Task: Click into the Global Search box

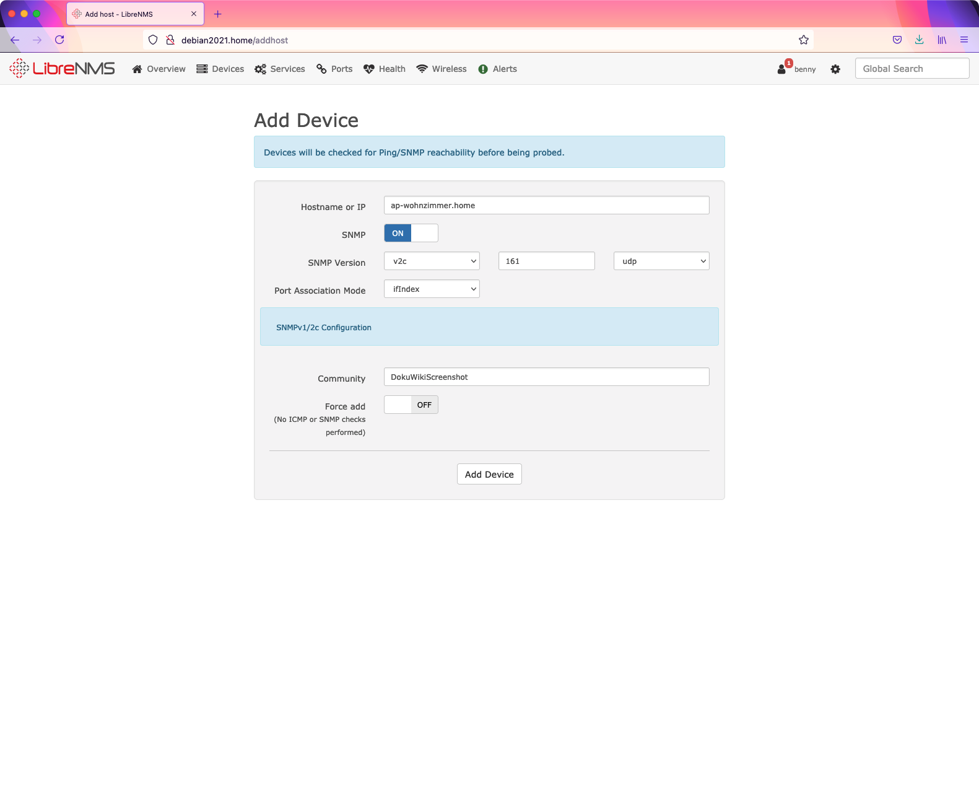Action: 912,69
